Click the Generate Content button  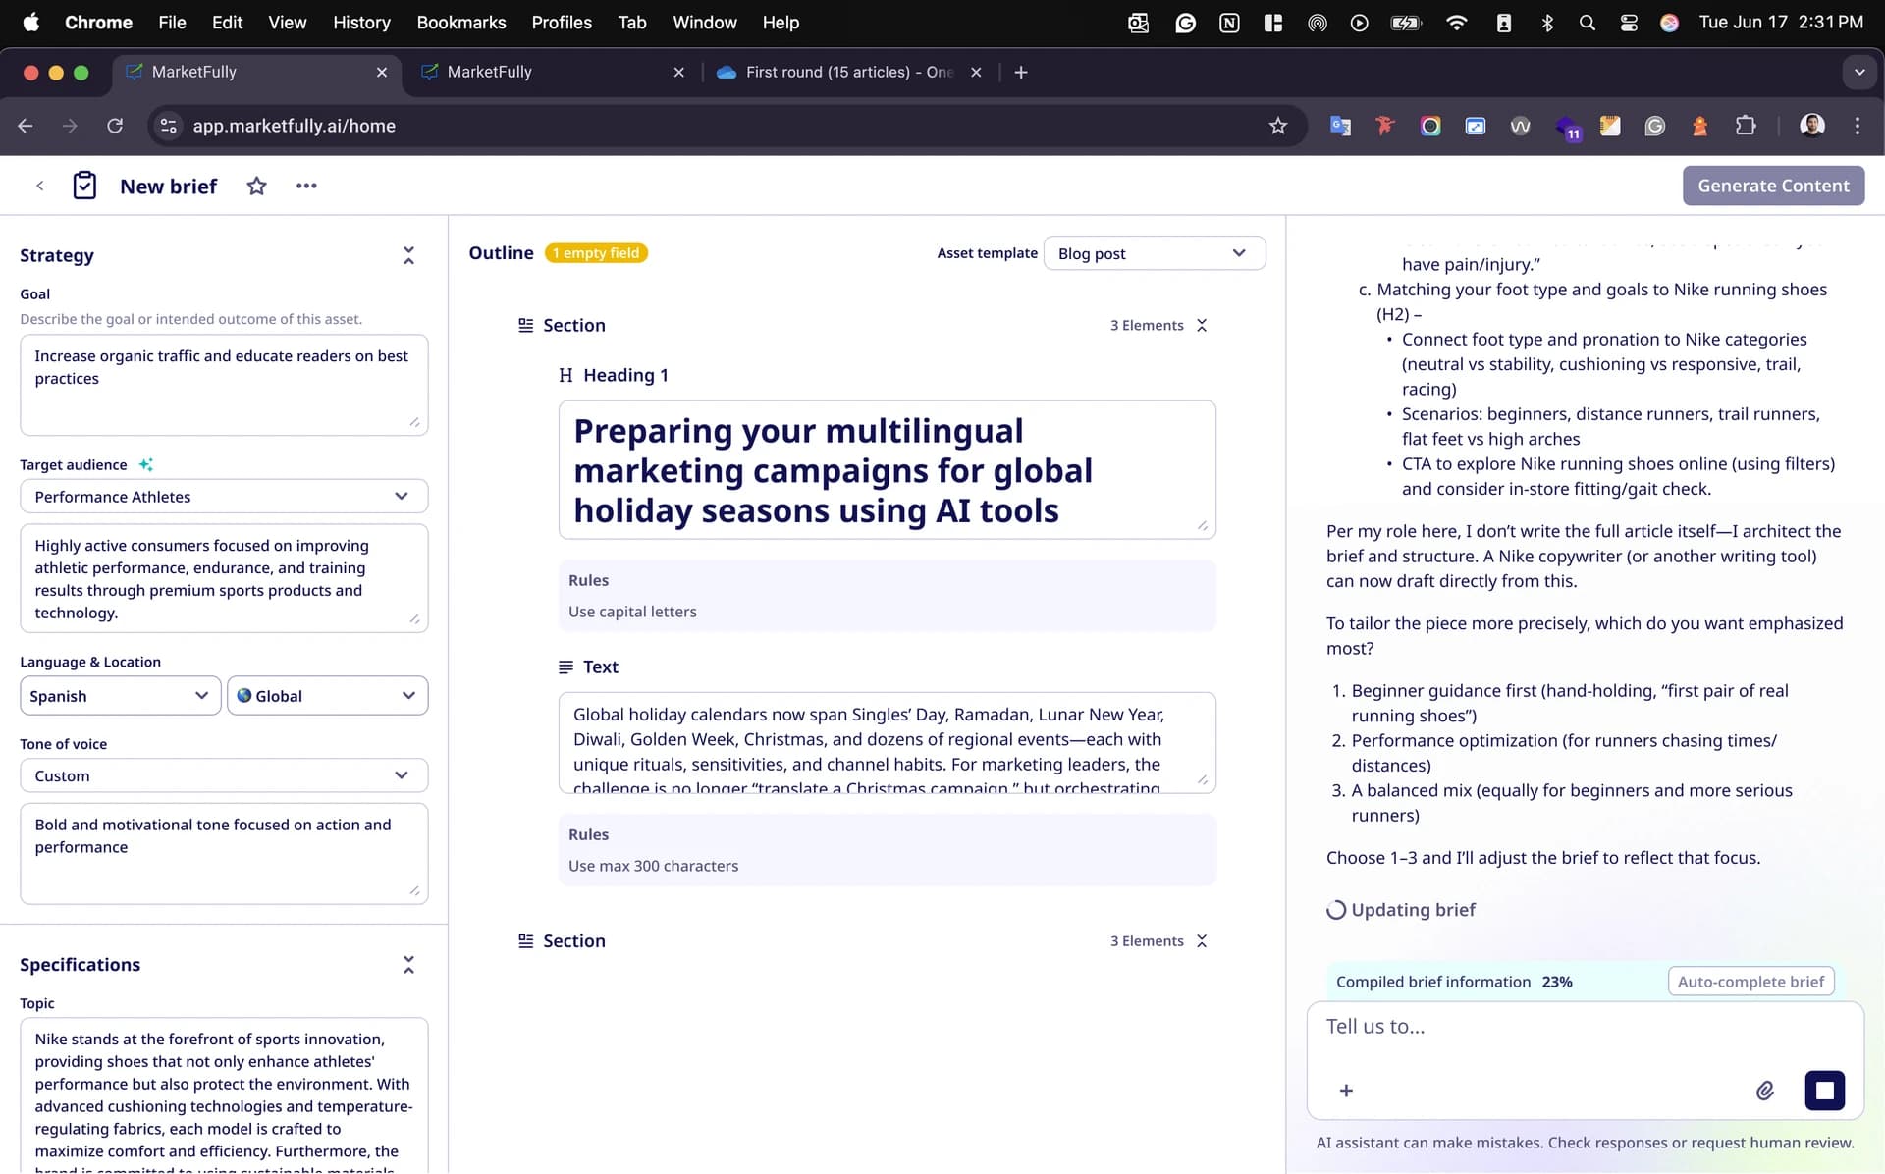(x=1773, y=186)
